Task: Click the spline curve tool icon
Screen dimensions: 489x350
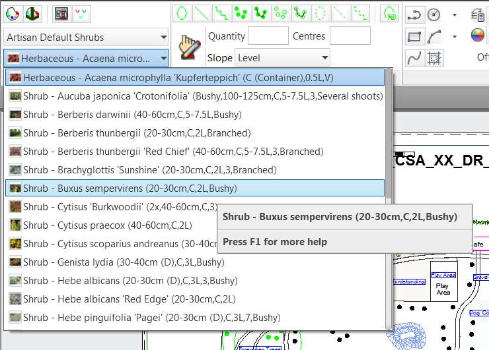Action: tap(414, 59)
